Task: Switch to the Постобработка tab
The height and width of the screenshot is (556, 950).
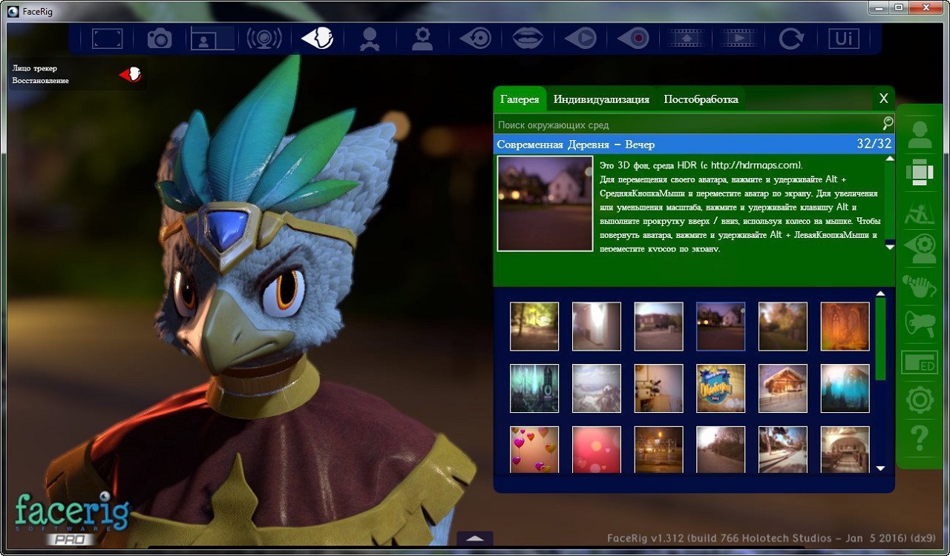Action: point(701,99)
